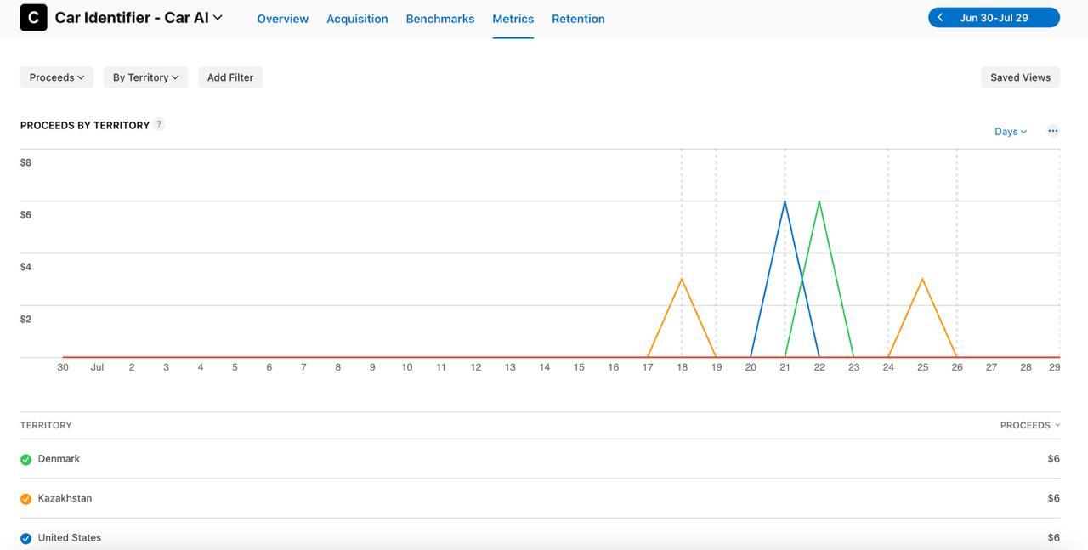The width and height of the screenshot is (1088, 550).
Task: Open the help tooltip for Proceeds by Territory
Action: click(x=158, y=122)
